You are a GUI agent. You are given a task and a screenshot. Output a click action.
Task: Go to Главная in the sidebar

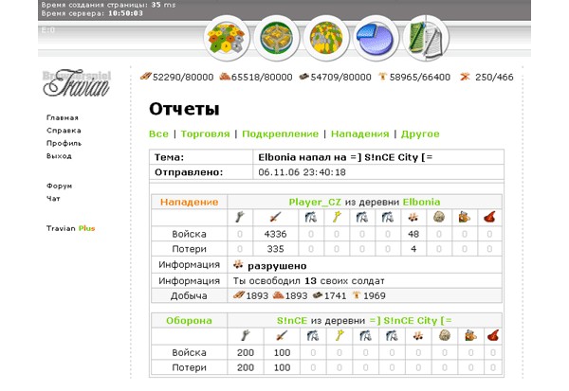tap(62, 117)
